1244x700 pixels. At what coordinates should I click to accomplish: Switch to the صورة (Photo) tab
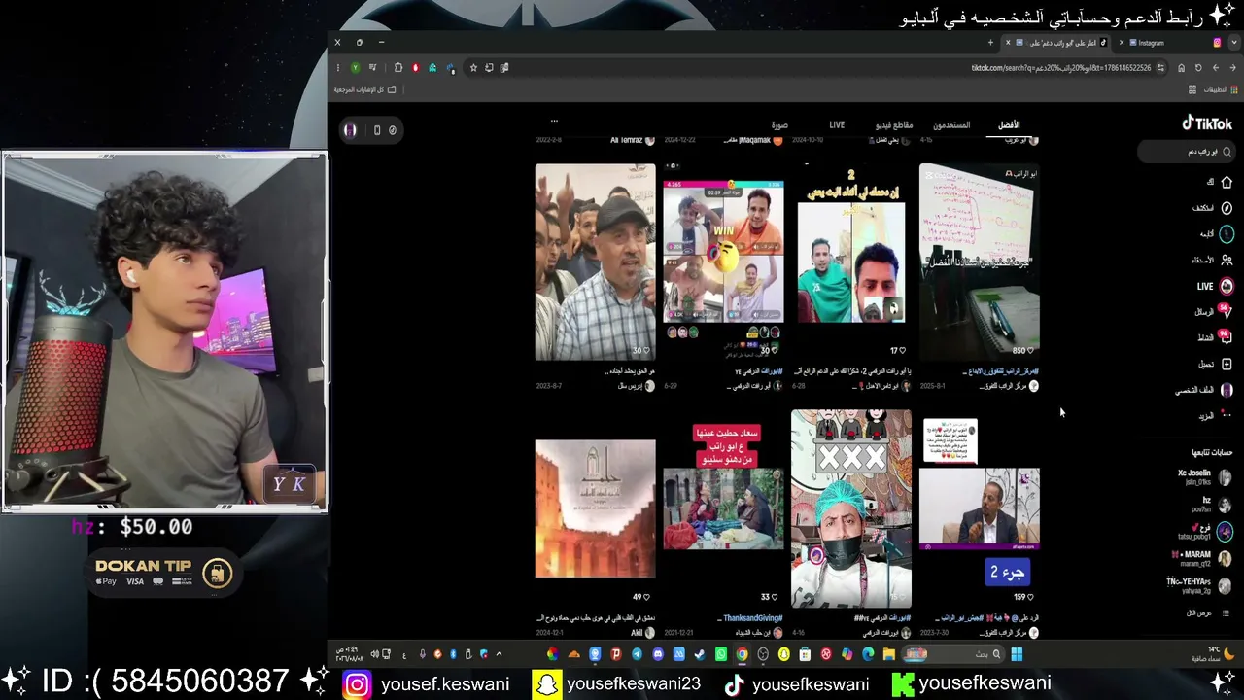coord(779,125)
